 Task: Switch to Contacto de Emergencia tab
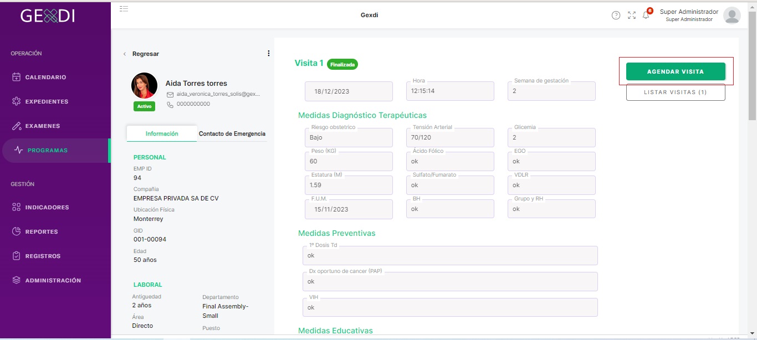tap(232, 133)
